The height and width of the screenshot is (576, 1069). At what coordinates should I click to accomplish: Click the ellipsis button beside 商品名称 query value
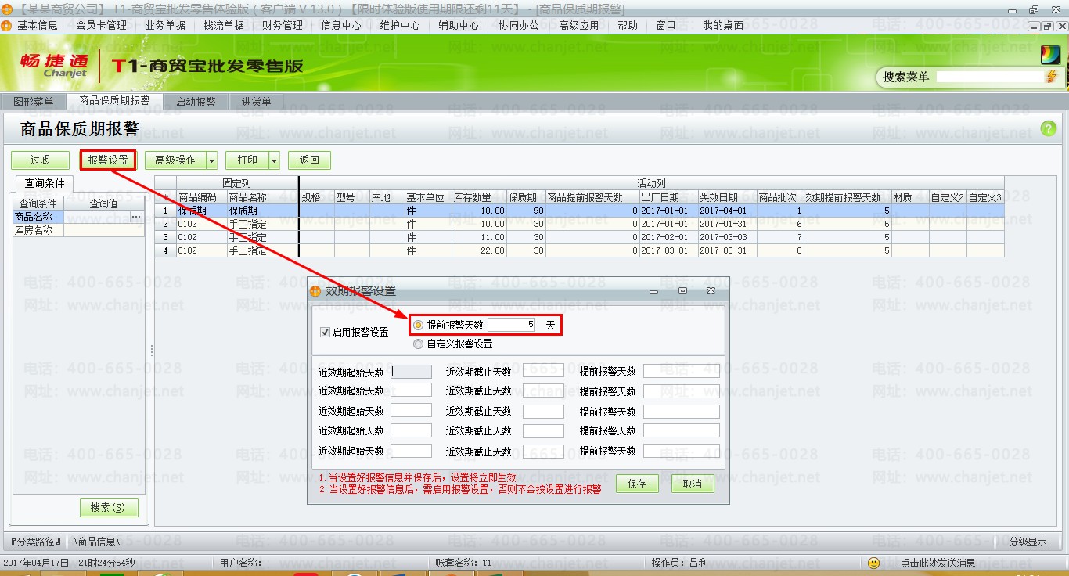[x=135, y=217]
